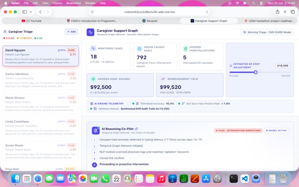
Task: Click the Hours Caught Early clock icon
Action: click(139, 49)
